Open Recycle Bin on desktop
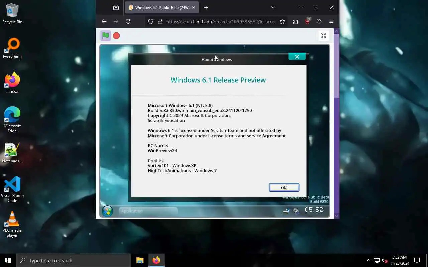Image resolution: width=428 pixels, height=267 pixels. (x=12, y=13)
